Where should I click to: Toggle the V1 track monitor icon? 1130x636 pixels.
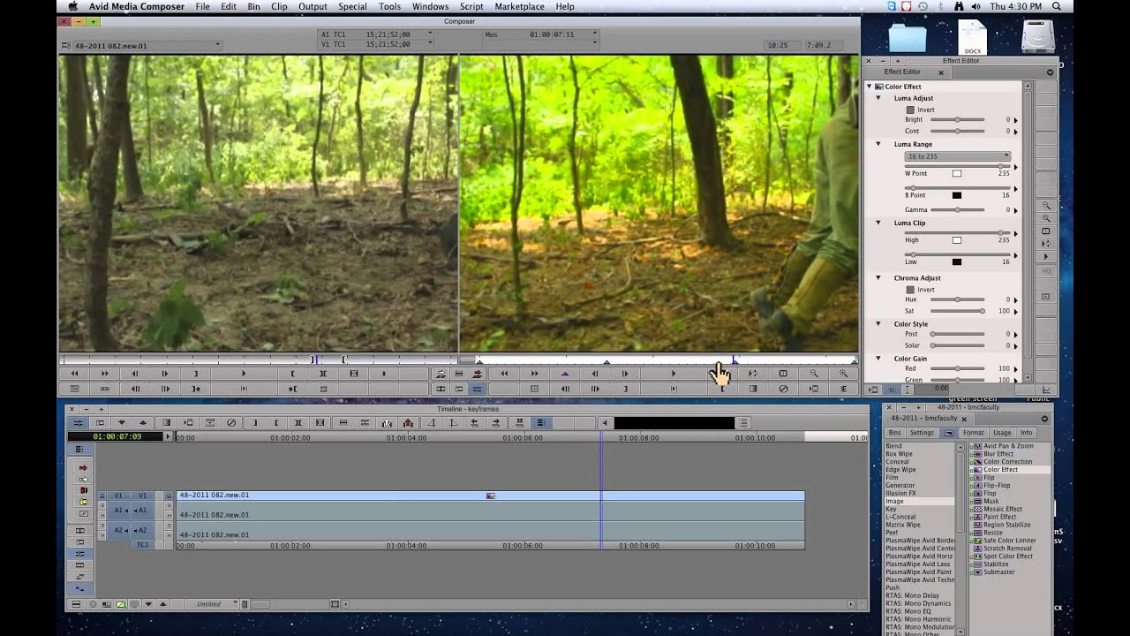pyautogui.click(x=169, y=496)
